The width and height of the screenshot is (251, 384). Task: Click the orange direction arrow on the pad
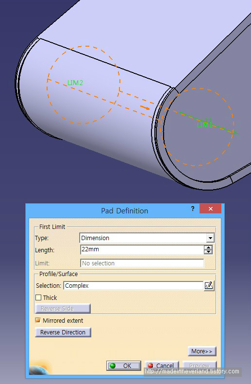(x=145, y=107)
